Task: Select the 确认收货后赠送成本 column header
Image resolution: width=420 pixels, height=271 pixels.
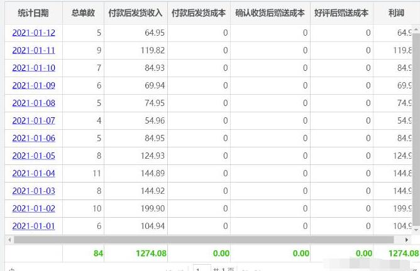Action: click(270, 13)
